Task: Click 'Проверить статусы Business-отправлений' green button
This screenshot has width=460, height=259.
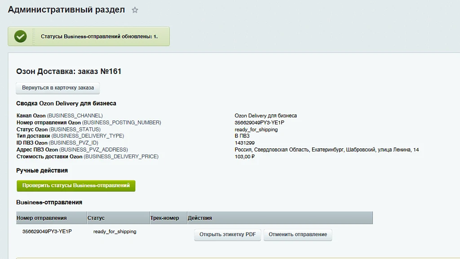Action: [x=76, y=186]
